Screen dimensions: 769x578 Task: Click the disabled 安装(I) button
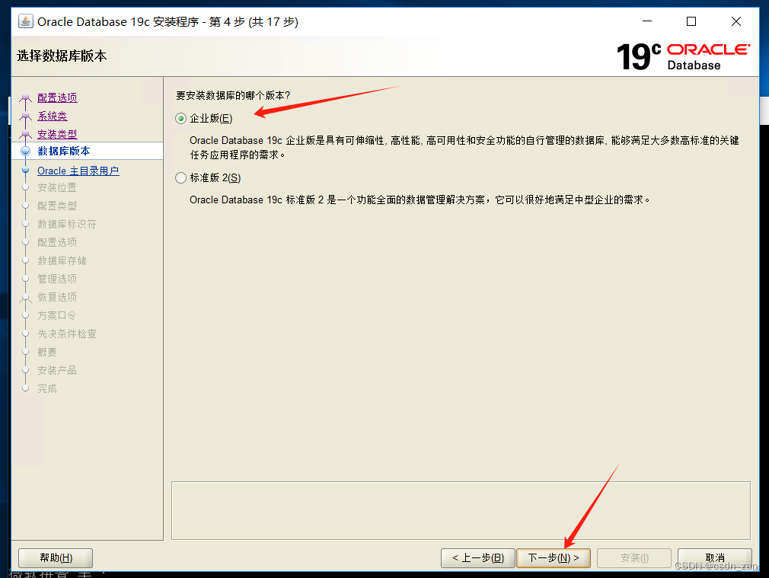coord(634,558)
